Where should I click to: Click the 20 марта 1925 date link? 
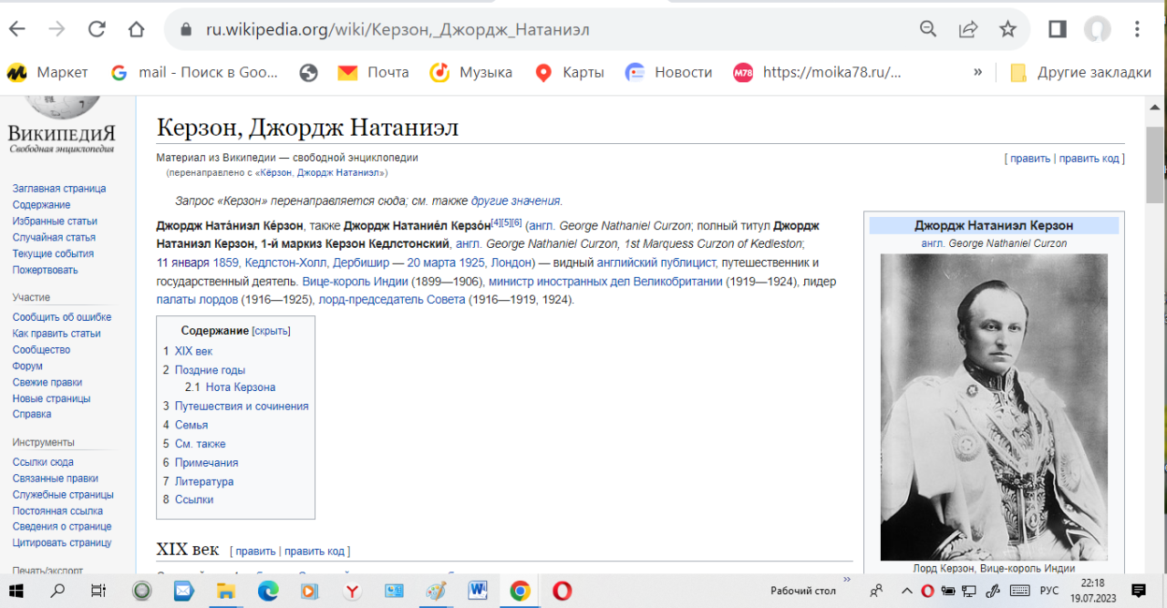tap(446, 263)
